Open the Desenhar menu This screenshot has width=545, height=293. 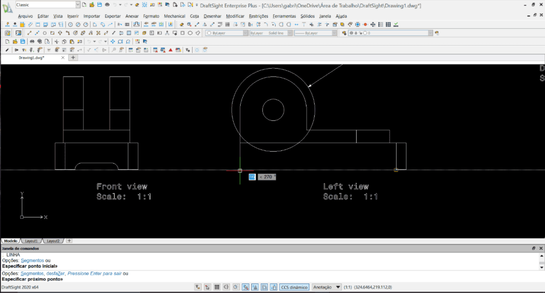click(x=212, y=16)
